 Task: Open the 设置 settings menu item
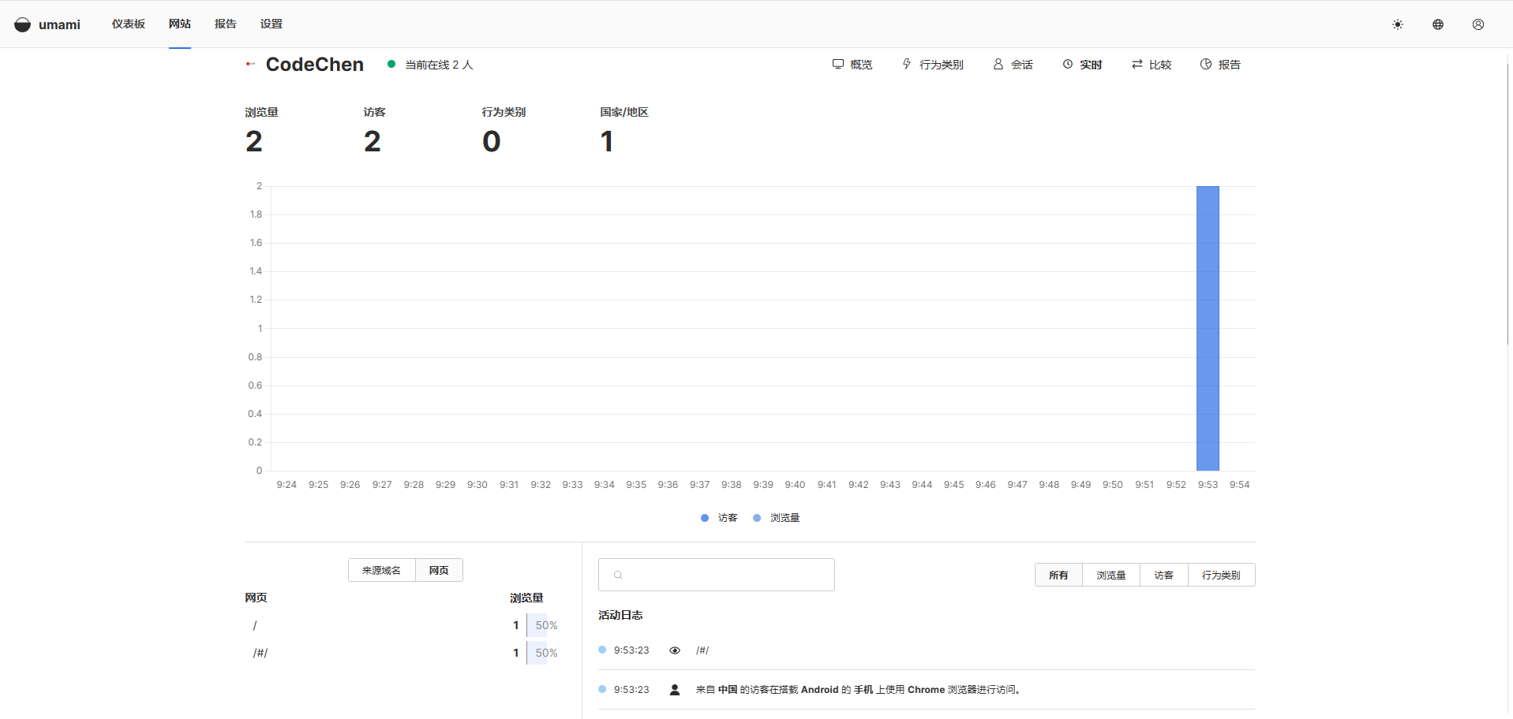(x=271, y=24)
